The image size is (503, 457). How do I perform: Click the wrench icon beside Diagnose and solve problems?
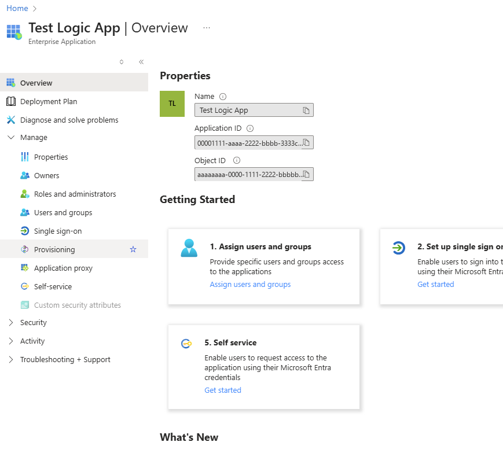point(11,120)
